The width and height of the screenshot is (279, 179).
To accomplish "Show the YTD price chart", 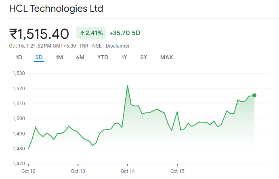I will coord(103,57).
